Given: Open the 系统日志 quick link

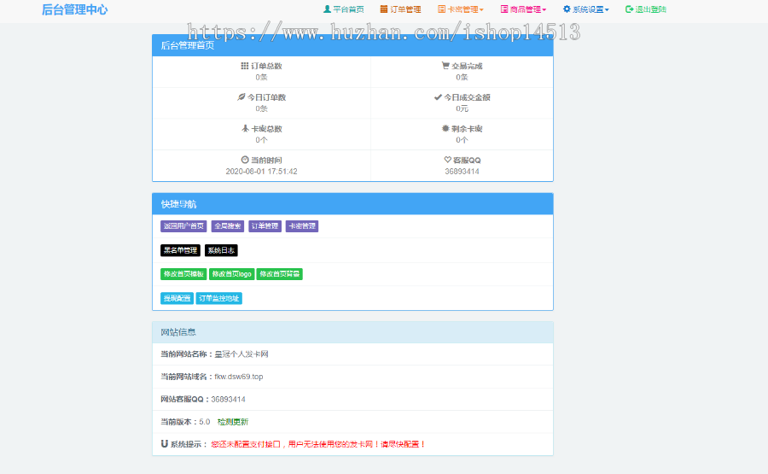Looking at the screenshot, I should click(221, 250).
